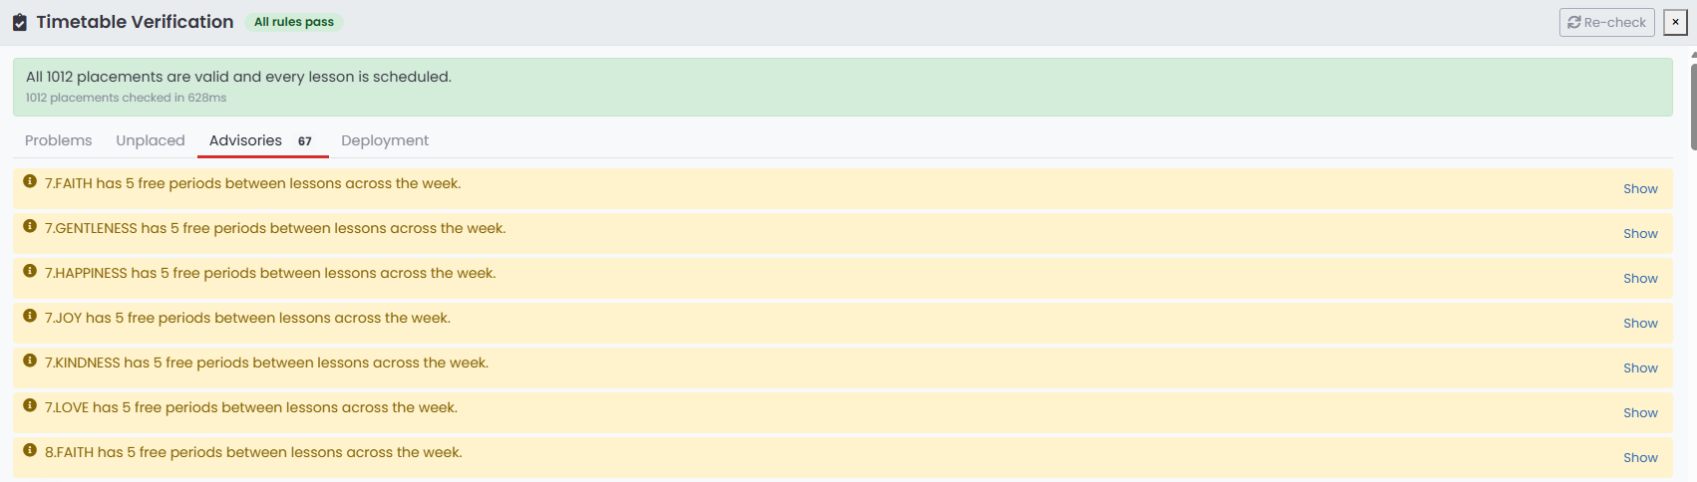Click info icon beside 7.JOY advisory
Screen dimensions: 1697x482
[x=30, y=316]
